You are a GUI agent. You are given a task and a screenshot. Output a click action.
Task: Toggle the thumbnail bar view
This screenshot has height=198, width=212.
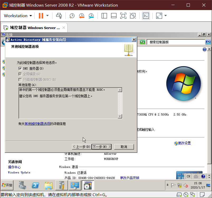tap(114, 16)
